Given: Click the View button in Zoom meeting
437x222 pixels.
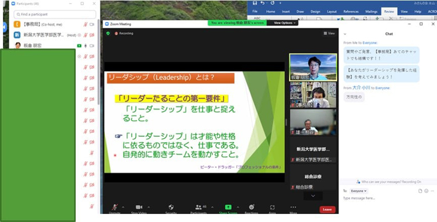Looking at the screenshot, I should click(329, 33).
